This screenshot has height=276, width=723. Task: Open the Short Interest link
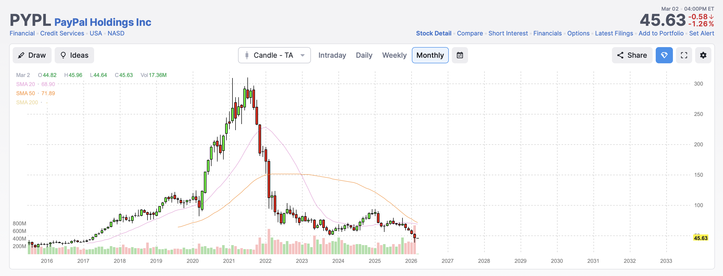[x=508, y=33]
